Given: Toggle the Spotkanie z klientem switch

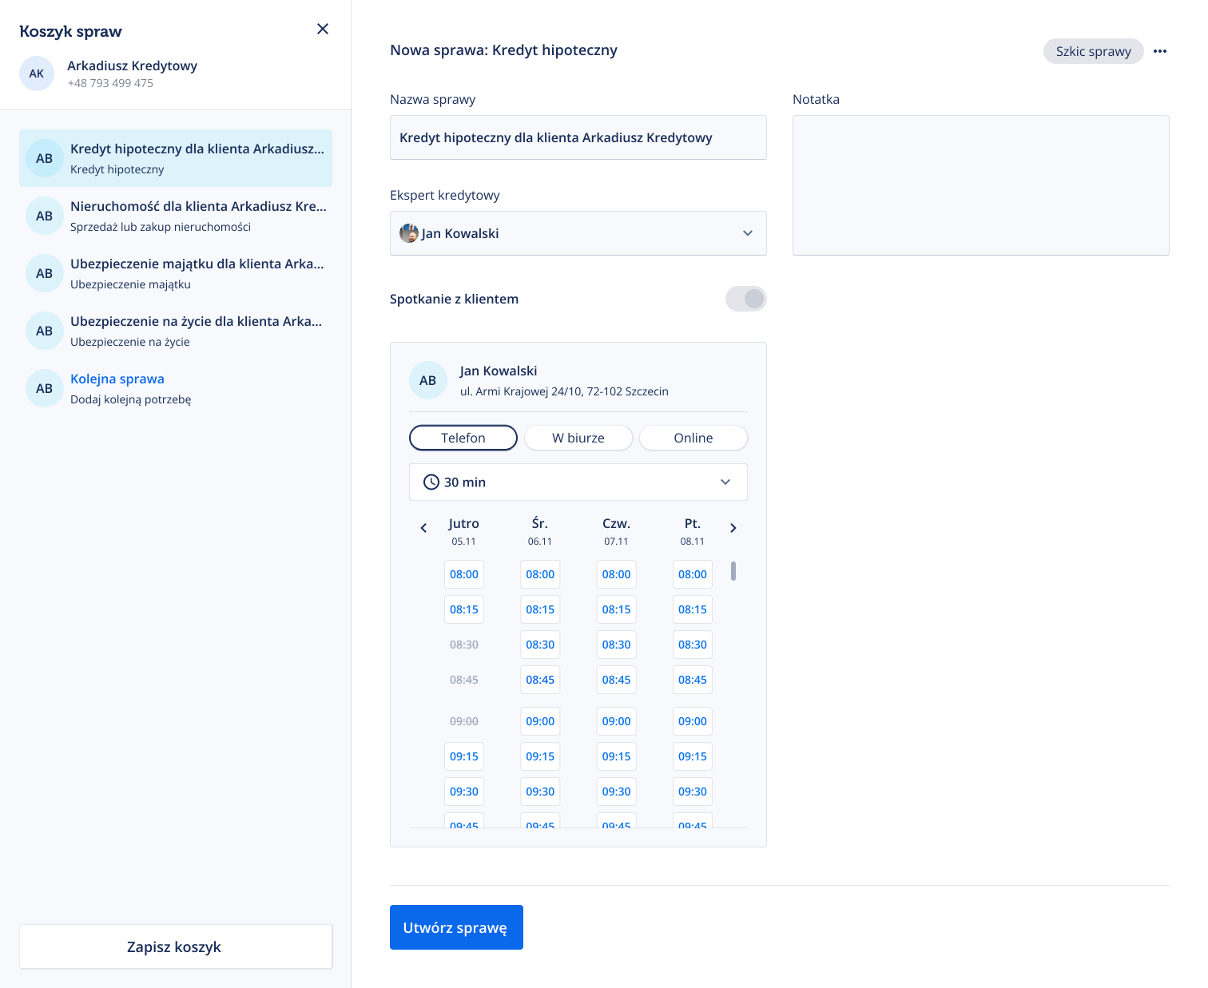Looking at the screenshot, I should click(x=746, y=299).
